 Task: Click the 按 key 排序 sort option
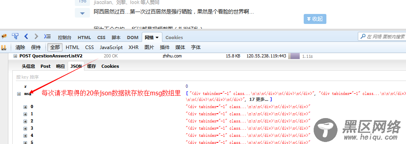pyautogui.click(x=27, y=77)
